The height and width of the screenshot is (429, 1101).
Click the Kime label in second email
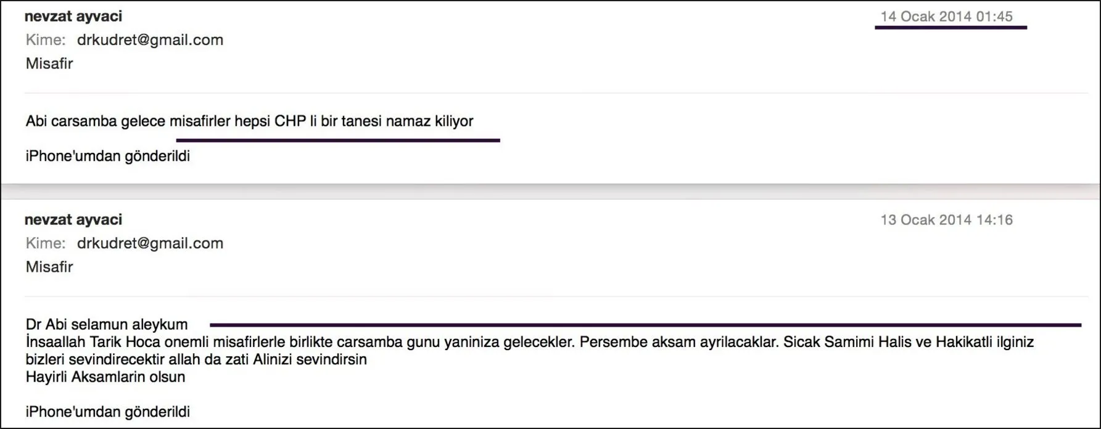tap(46, 243)
